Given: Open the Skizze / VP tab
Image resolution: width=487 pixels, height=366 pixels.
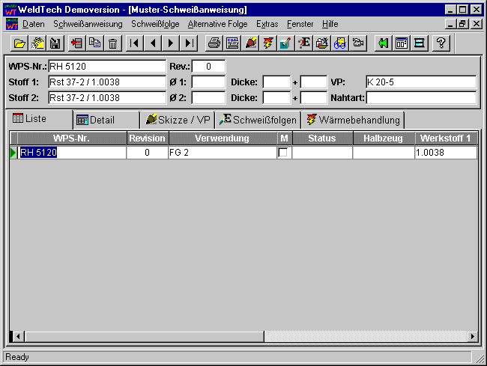Looking at the screenshot, I should (x=178, y=120).
